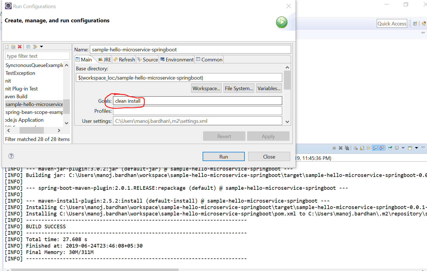Open filter launch configurations settings
The image size is (427, 271).
[x=34, y=47]
